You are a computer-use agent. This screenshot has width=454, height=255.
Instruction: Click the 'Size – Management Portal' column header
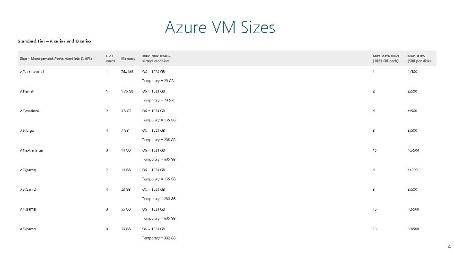[x=56, y=59]
